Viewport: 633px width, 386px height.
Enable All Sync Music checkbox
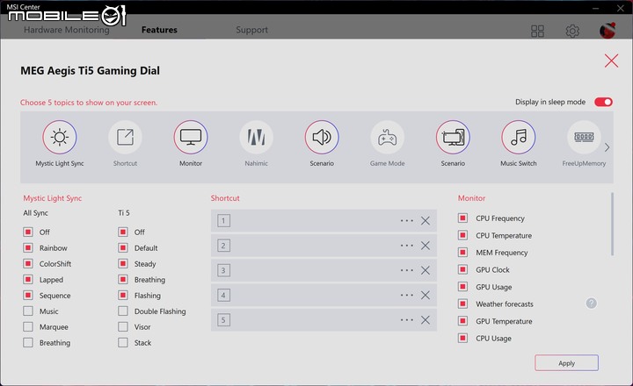28,311
